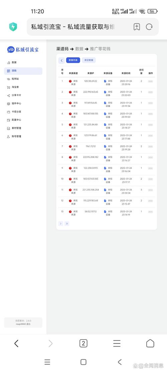
Task: Open tab switcher showing 2 tabs
Action: point(83,343)
